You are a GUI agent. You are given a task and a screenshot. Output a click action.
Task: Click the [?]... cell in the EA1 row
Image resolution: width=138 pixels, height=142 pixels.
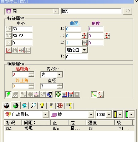click(x=123, y=128)
